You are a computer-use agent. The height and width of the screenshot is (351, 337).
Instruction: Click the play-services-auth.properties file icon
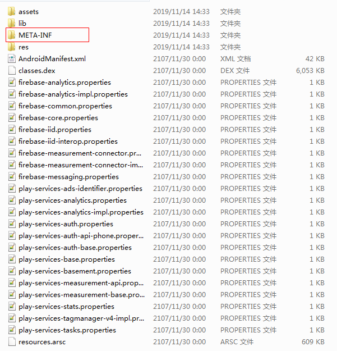[12, 224]
